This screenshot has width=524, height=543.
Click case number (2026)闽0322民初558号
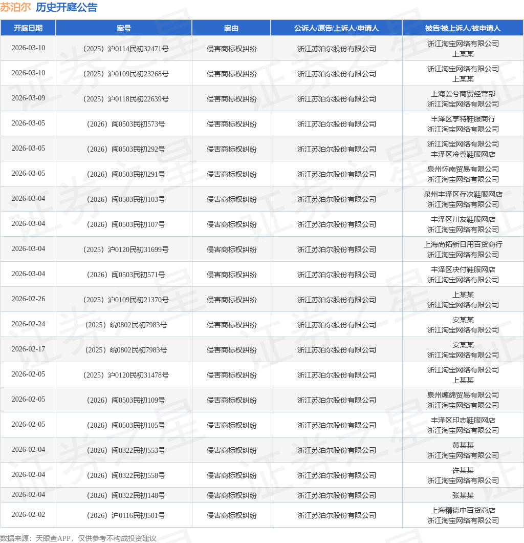[x=126, y=475]
